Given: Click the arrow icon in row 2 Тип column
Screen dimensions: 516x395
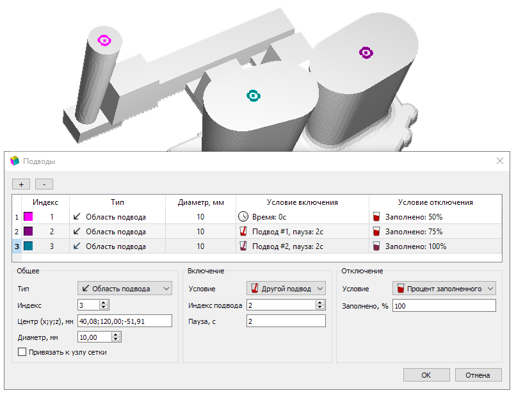Looking at the screenshot, I should tap(77, 231).
